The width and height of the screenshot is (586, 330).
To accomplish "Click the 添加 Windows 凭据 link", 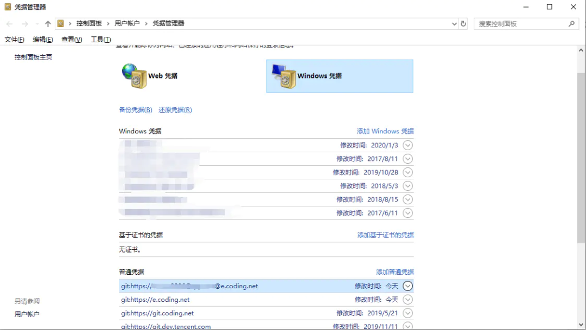I will 385,131.
